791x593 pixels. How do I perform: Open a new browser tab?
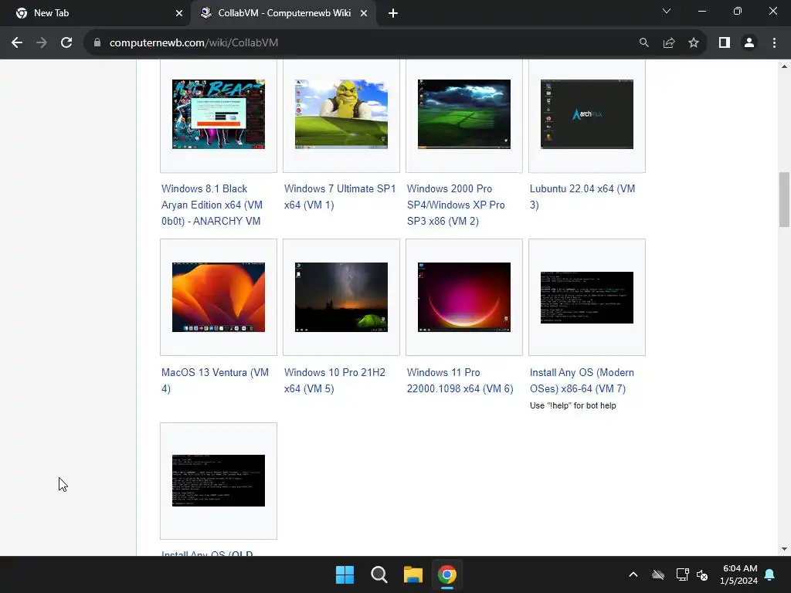393,14
